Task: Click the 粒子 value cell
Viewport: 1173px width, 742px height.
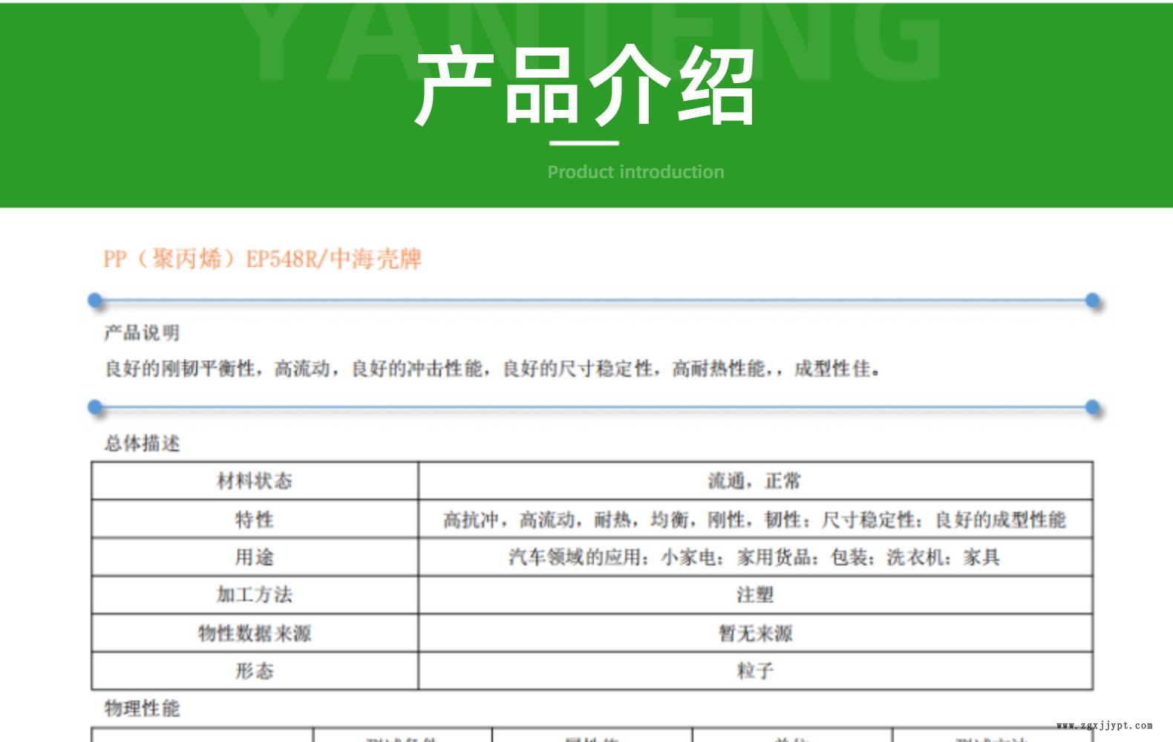Action: (754, 672)
